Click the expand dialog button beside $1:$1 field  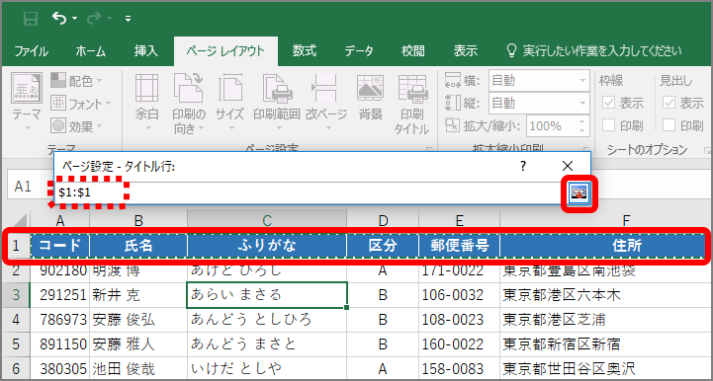tap(579, 192)
